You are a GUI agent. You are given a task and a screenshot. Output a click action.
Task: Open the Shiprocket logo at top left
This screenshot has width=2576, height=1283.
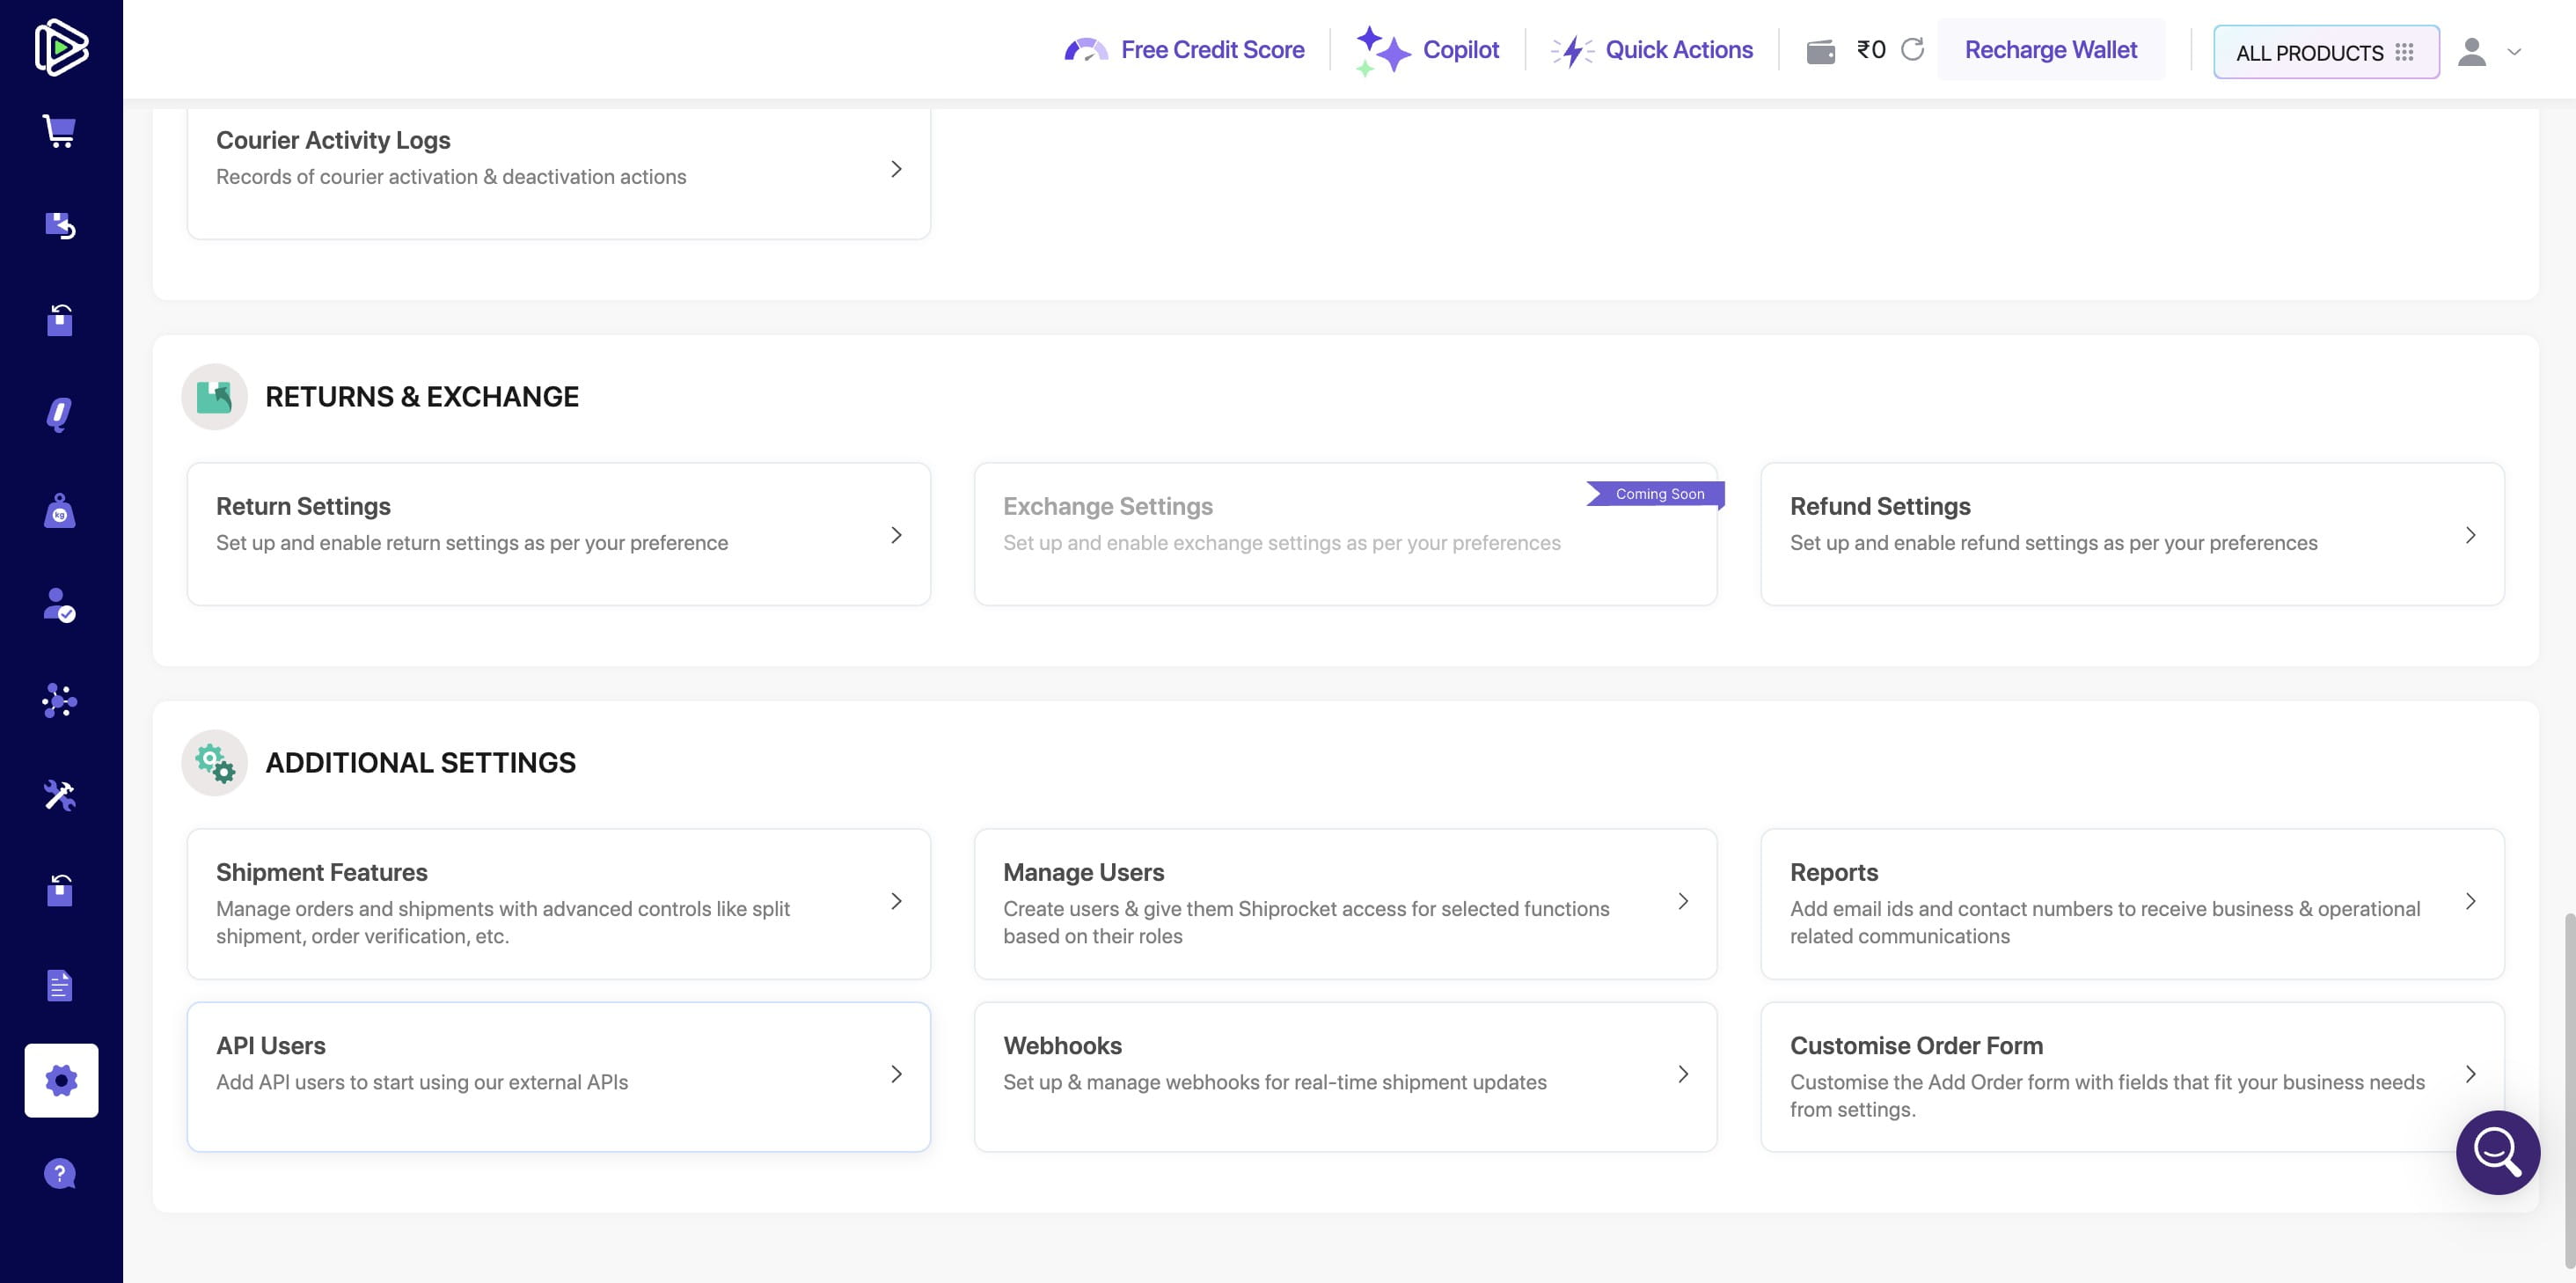pyautogui.click(x=60, y=46)
